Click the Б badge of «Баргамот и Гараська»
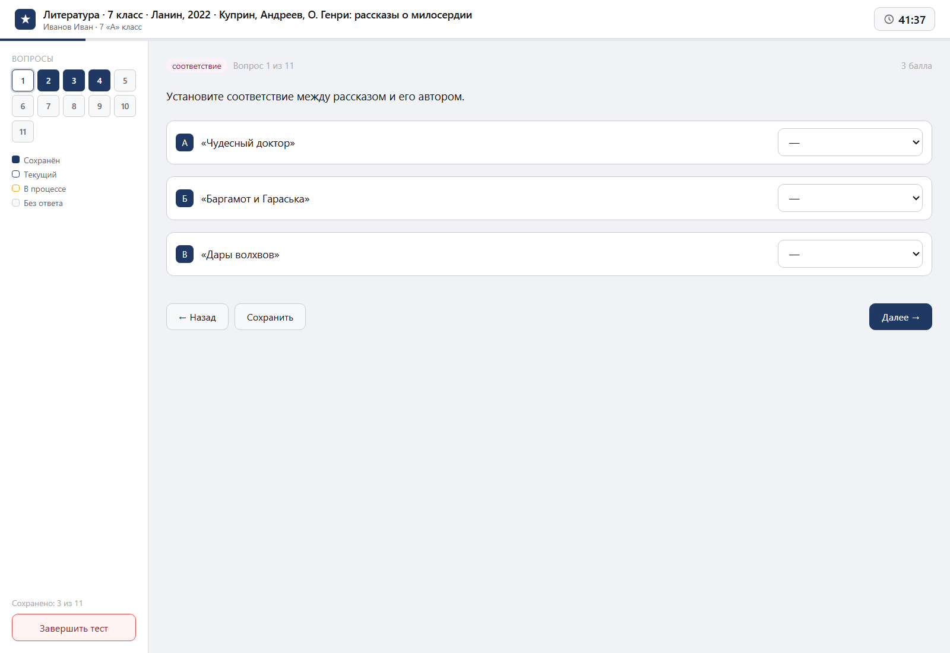 click(x=185, y=198)
